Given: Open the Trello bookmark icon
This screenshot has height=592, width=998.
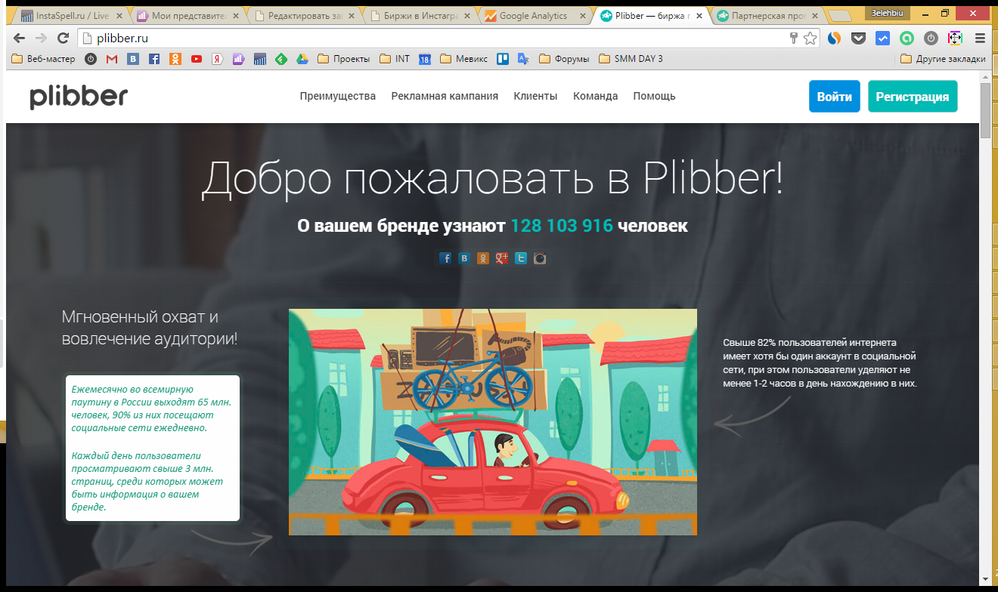Looking at the screenshot, I should [502, 59].
